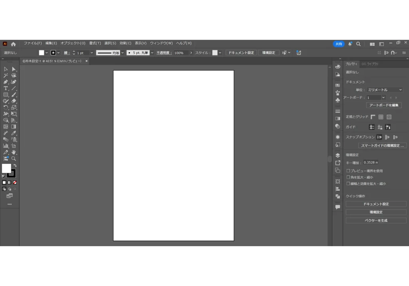
Task: Select the Pen tool in toolbar
Action: point(6,82)
